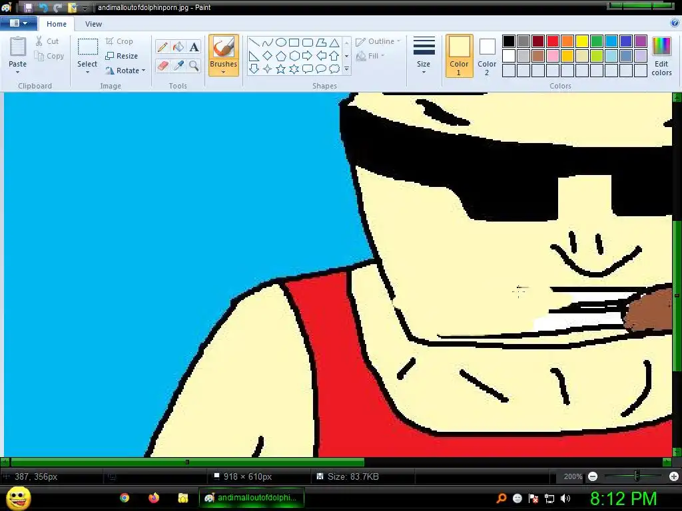
Task: Pick the Eraser tool
Action: tap(163, 66)
